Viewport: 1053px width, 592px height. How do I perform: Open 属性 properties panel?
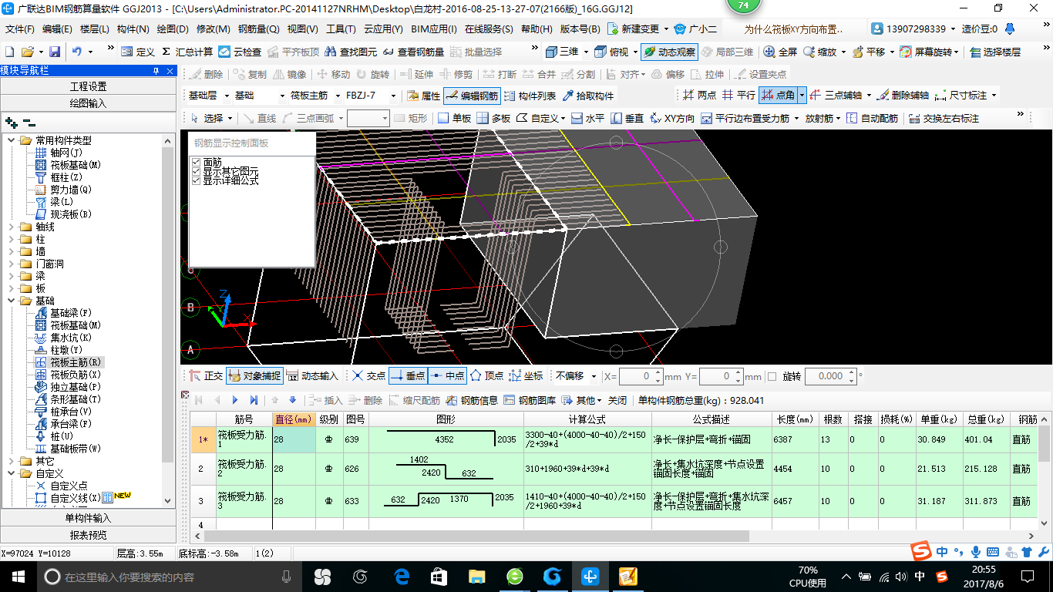pos(423,96)
